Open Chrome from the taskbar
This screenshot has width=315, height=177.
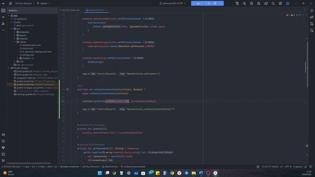point(172,173)
